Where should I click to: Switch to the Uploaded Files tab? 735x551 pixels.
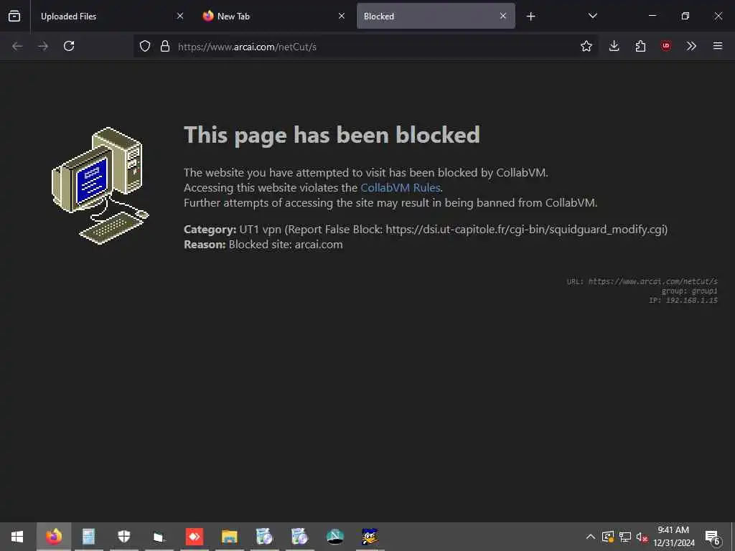[x=108, y=16]
